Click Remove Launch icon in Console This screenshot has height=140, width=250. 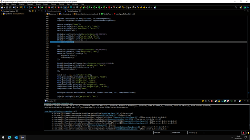206,101
